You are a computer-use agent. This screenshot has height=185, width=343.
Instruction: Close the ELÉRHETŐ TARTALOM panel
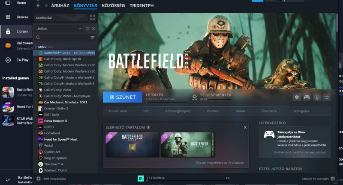[x=245, y=127]
